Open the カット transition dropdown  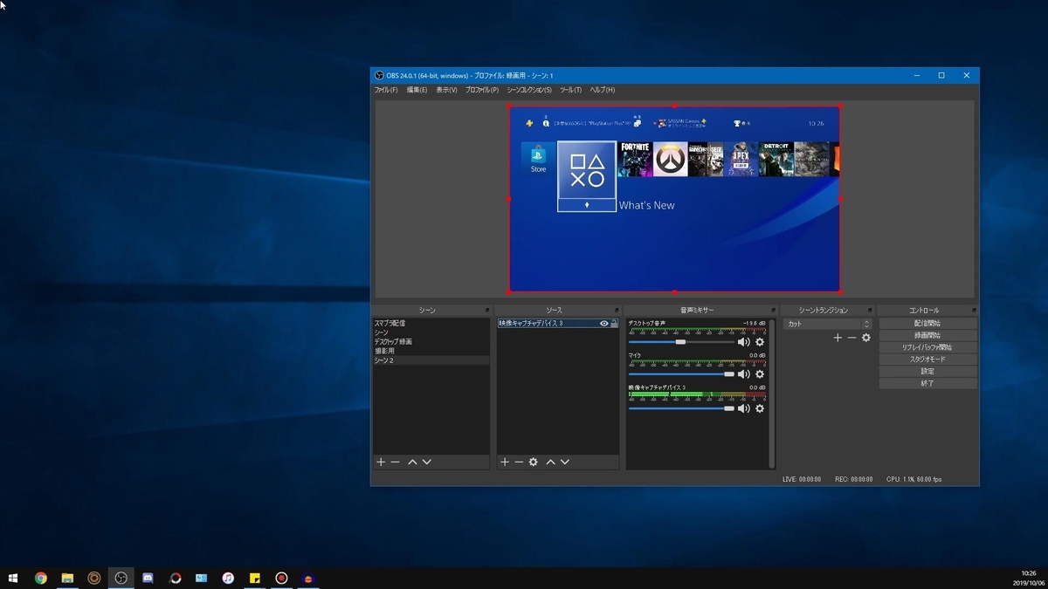tap(827, 324)
